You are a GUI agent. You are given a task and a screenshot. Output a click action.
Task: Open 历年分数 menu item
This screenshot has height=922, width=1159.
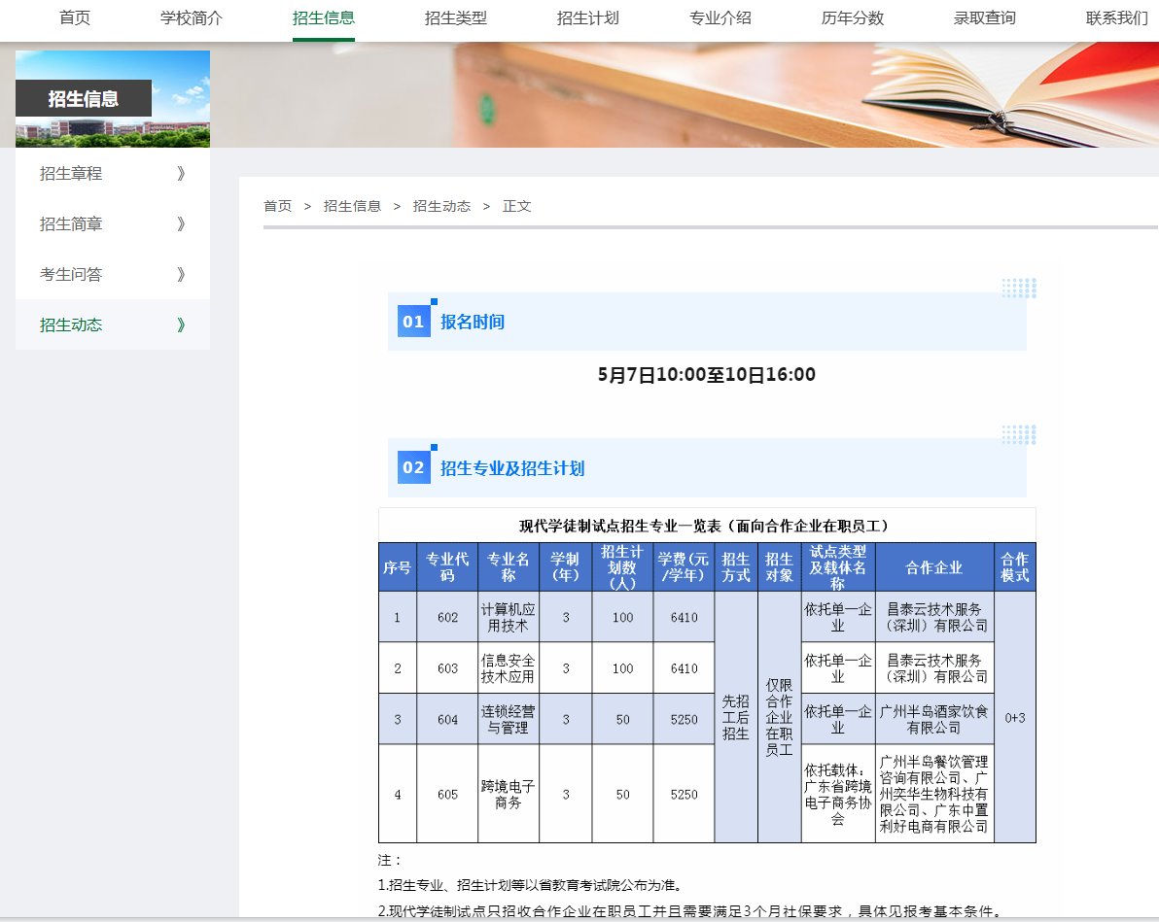point(853,18)
